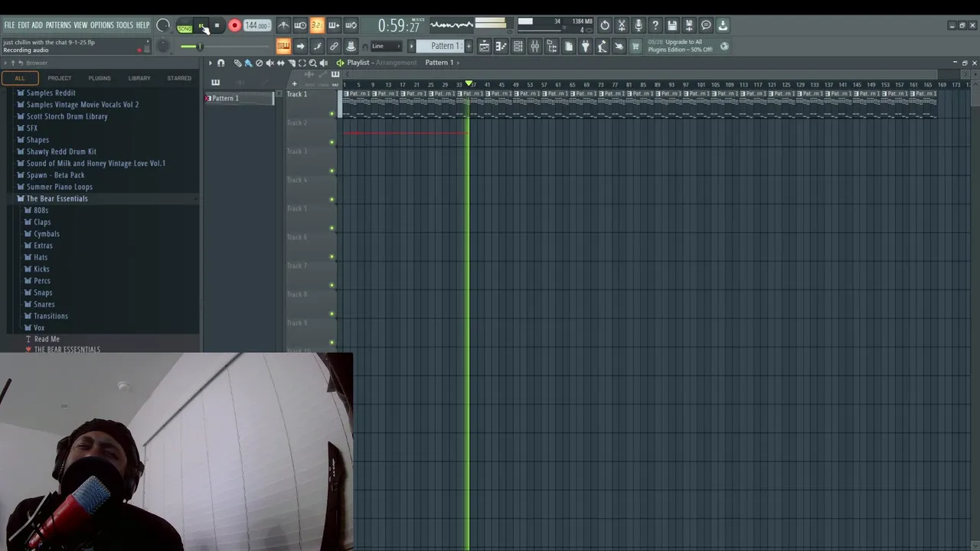Image resolution: width=980 pixels, height=551 pixels.
Task: Select Pattern 1 in the picker
Action: (x=239, y=98)
